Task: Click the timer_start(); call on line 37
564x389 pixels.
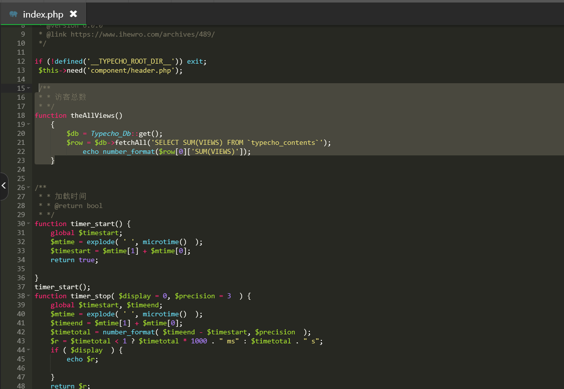Action: pyautogui.click(x=63, y=287)
